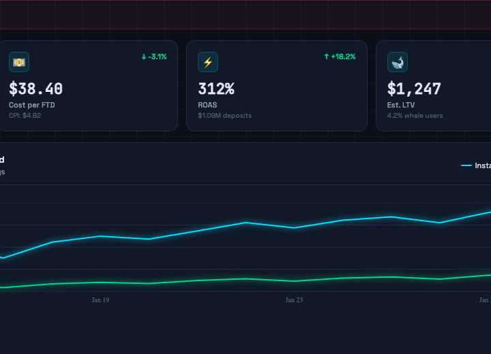The width and height of the screenshot is (491, 354).
Task: Click the 4.2% whale users subtext
Action: click(415, 115)
